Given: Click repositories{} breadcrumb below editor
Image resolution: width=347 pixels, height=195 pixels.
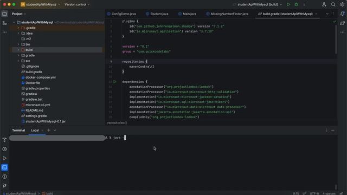Looking at the screenshot, I should (x=117, y=123).
